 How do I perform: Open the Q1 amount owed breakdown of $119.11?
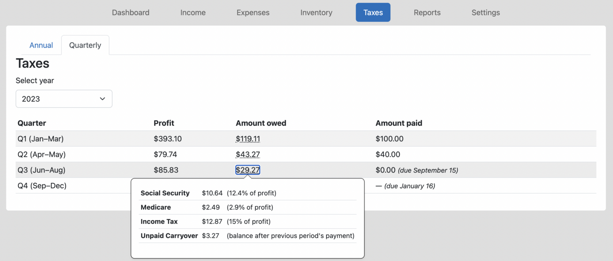pyautogui.click(x=248, y=139)
